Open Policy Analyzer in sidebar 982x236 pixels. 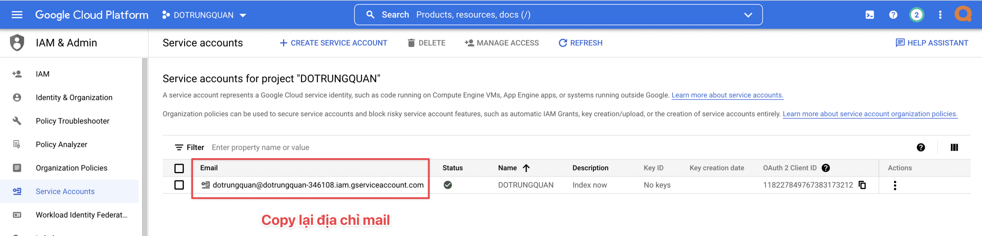pyautogui.click(x=61, y=144)
